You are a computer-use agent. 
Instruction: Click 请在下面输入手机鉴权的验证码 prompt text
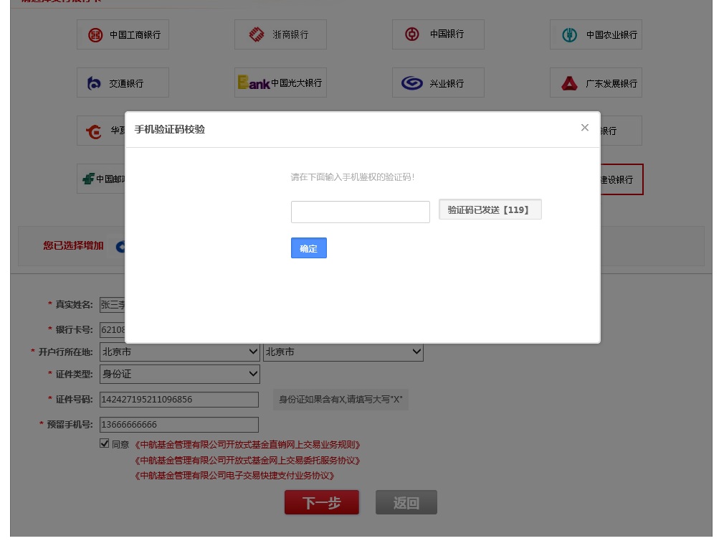click(x=352, y=177)
